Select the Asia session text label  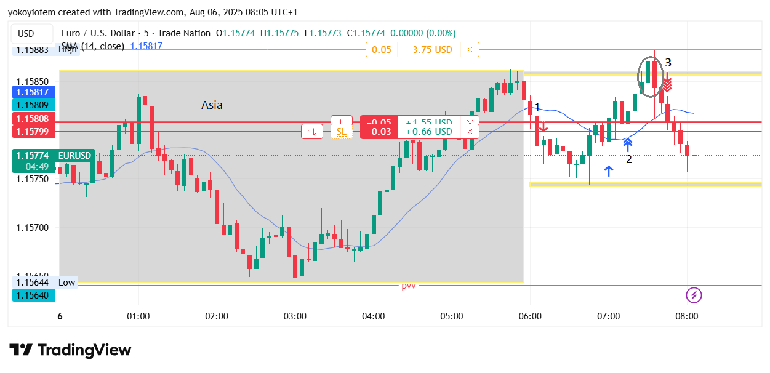click(212, 105)
